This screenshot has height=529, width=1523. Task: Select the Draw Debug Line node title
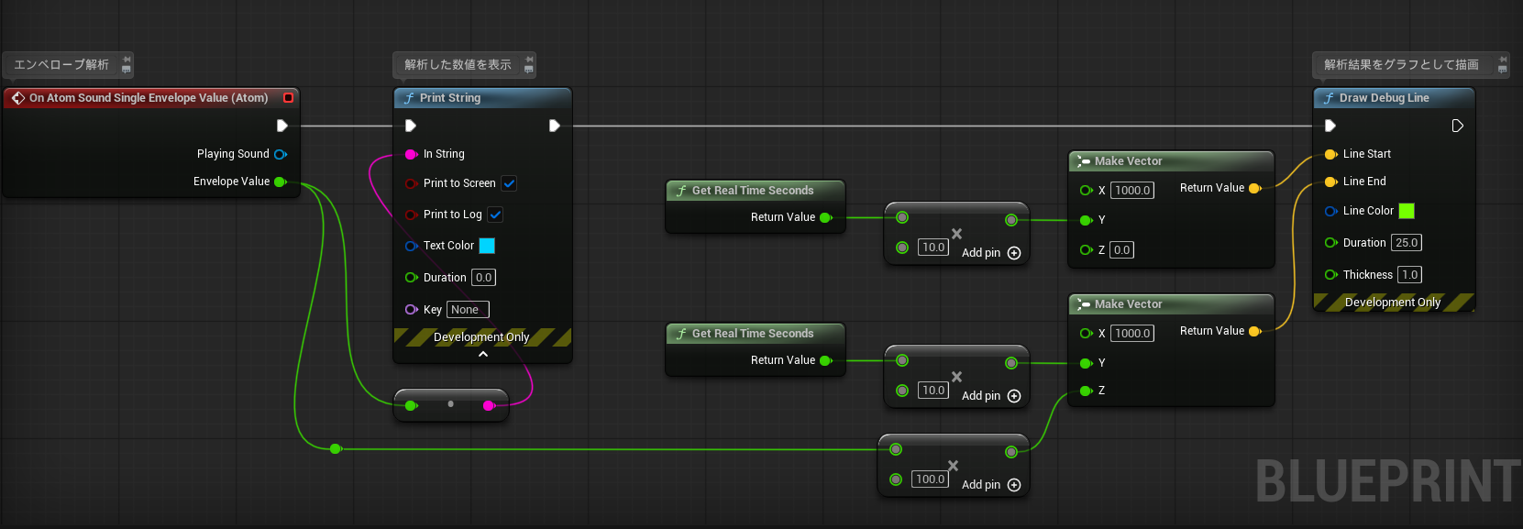pos(1385,98)
